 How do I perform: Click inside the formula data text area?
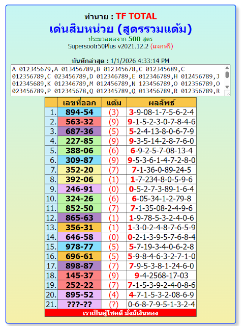pos(118,80)
